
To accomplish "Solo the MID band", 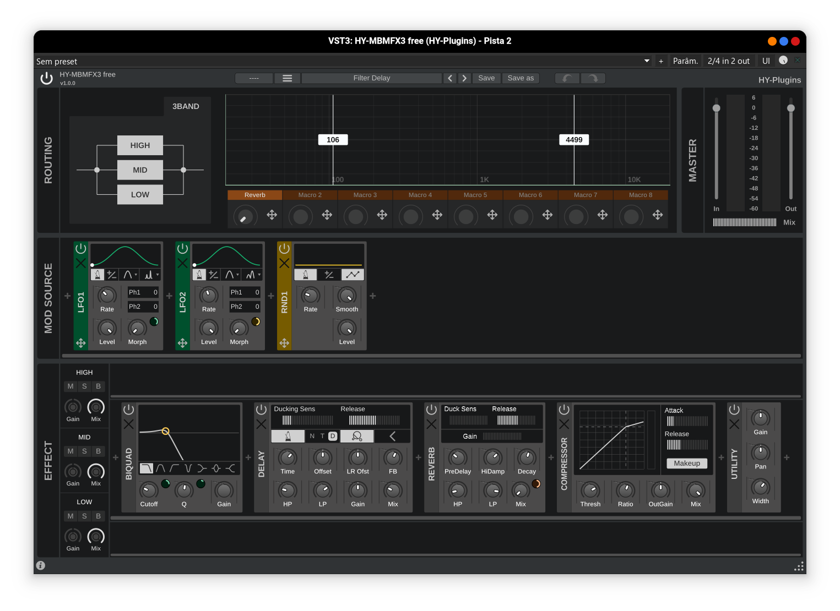I will [84, 451].
